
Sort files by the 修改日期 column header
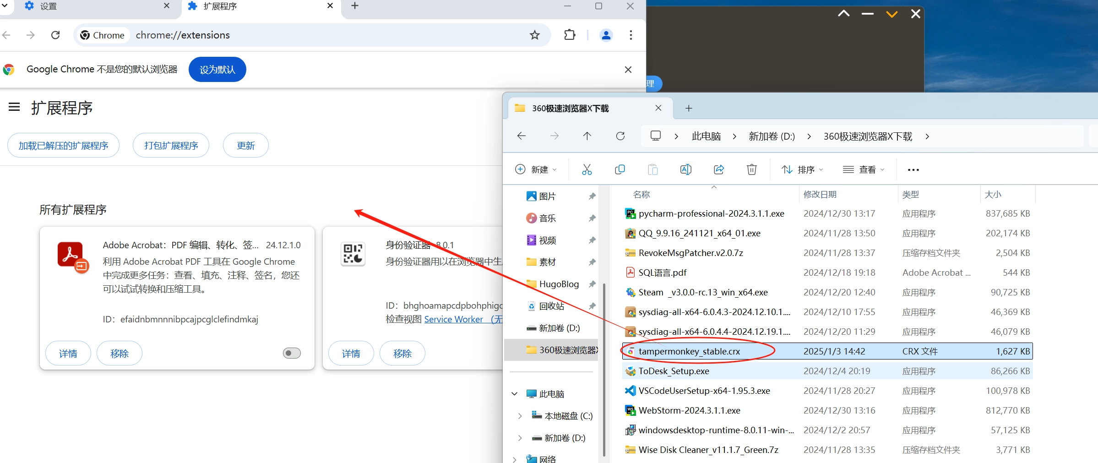pos(820,195)
